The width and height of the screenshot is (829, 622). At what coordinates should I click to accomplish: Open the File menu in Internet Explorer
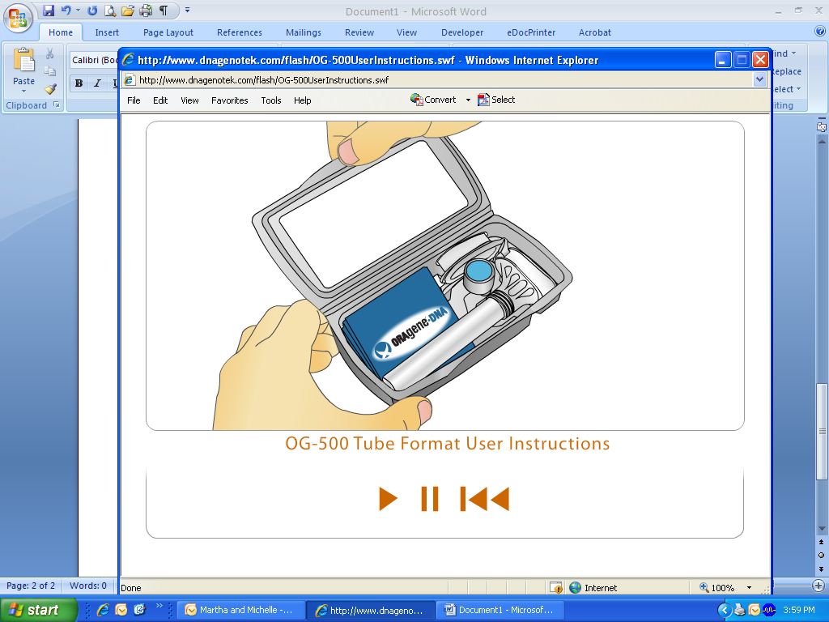[x=134, y=100]
